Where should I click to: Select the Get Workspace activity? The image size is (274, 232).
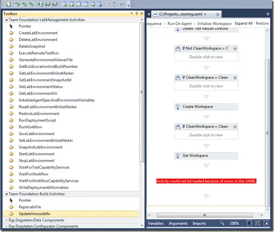click(206, 155)
